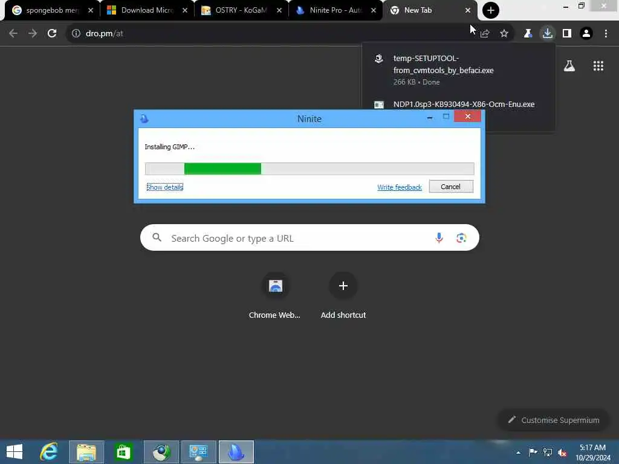Cancel the Ninite installation
Viewport: 619px width, 464px height.
(x=451, y=187)
